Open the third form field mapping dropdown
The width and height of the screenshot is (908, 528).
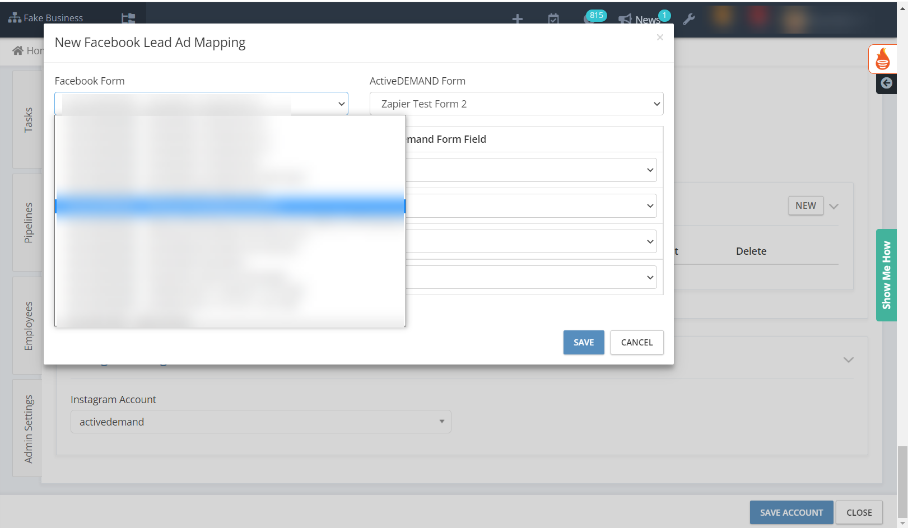point(531,241)
